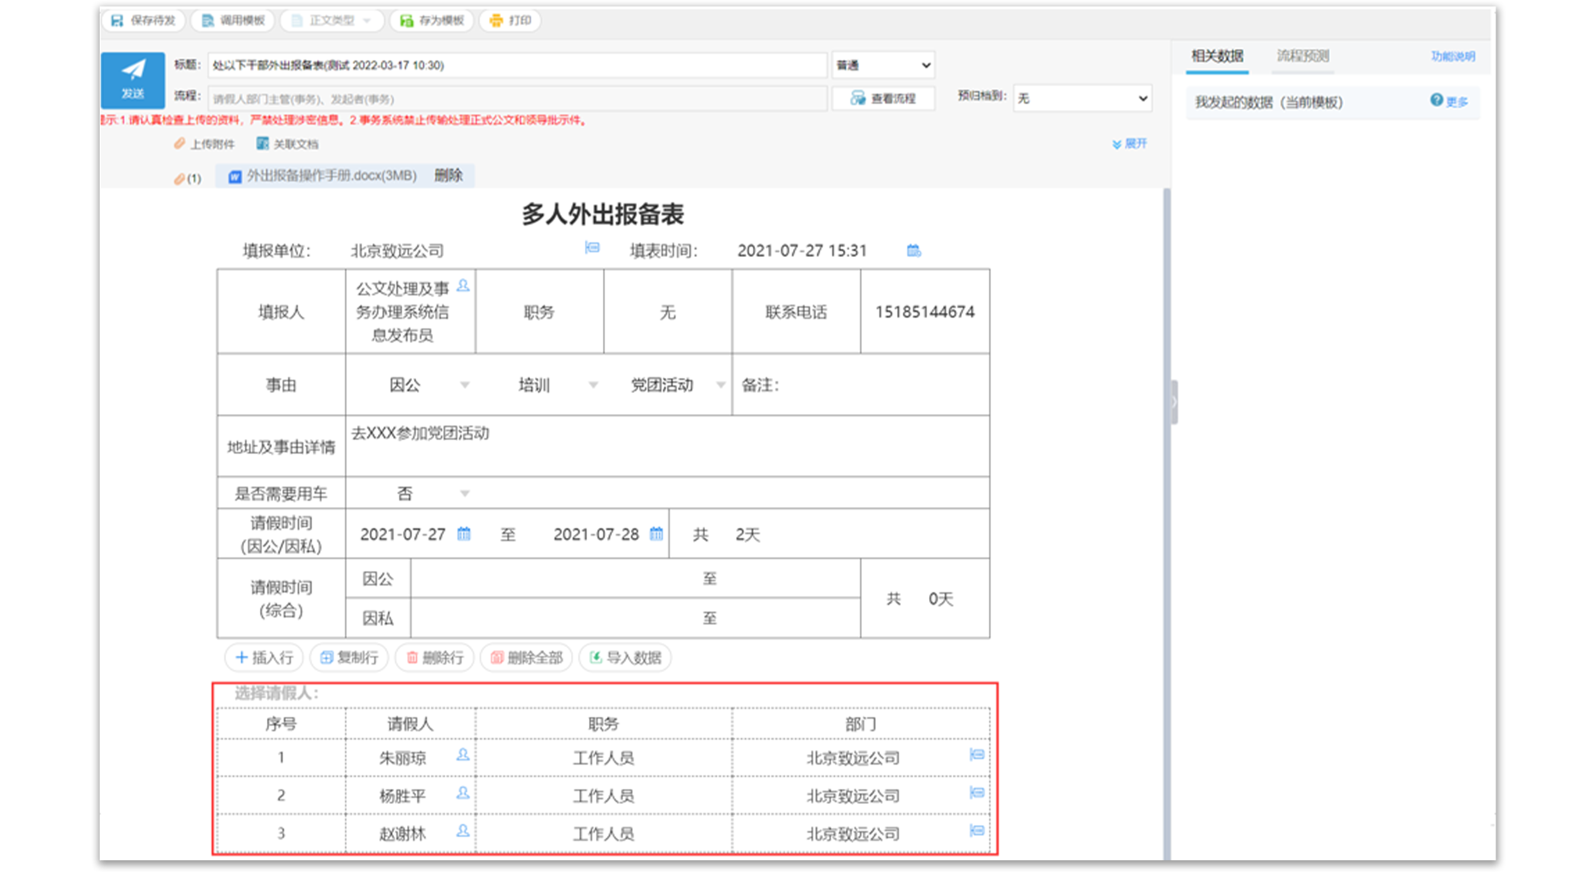Click the 更多 more help link
This screenshot has width=1596, height=872.
[1457, 101]
